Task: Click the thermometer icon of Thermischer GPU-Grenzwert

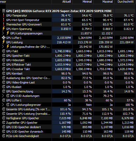Action: 4,24
